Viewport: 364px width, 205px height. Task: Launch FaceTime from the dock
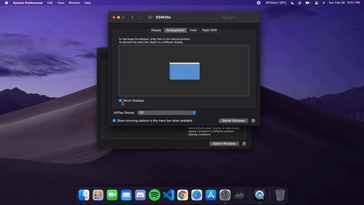coord(112,195)
